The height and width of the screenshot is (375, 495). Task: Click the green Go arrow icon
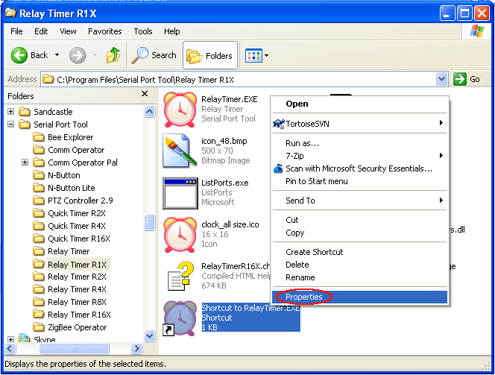(460, 79)
